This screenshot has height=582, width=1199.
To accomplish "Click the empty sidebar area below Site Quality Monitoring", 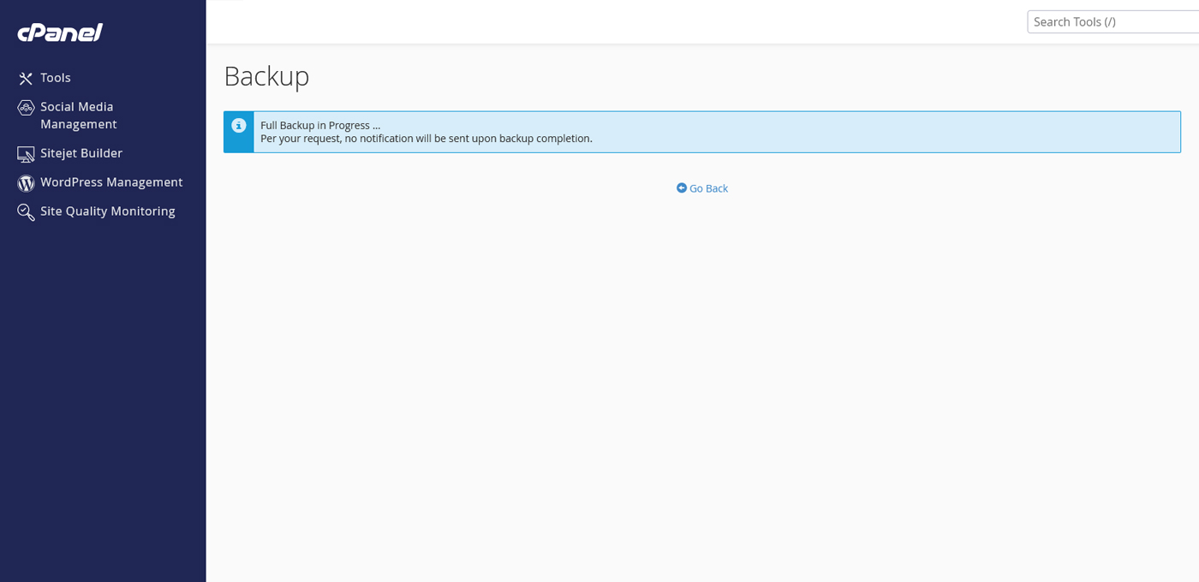I will point(103,385).
